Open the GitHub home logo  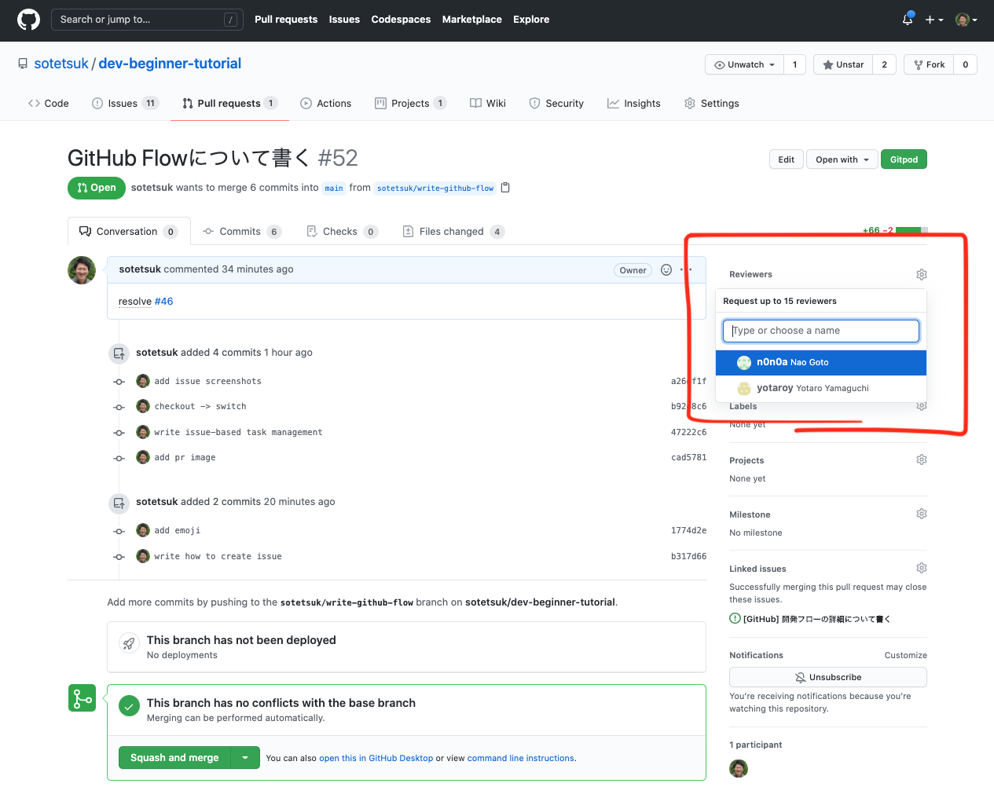coord(28,20)
